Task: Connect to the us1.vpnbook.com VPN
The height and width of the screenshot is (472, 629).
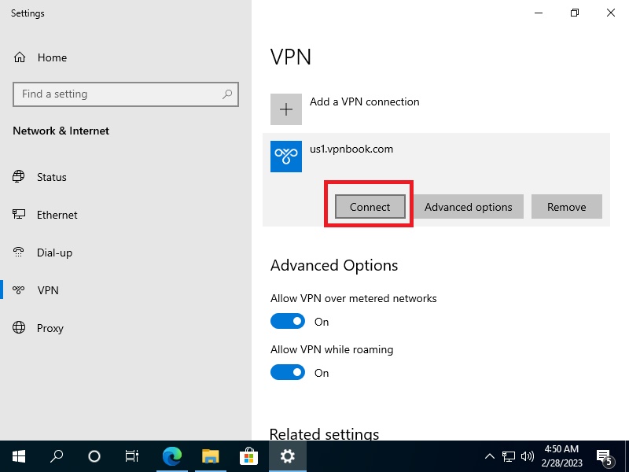Action: coord(370,207)
